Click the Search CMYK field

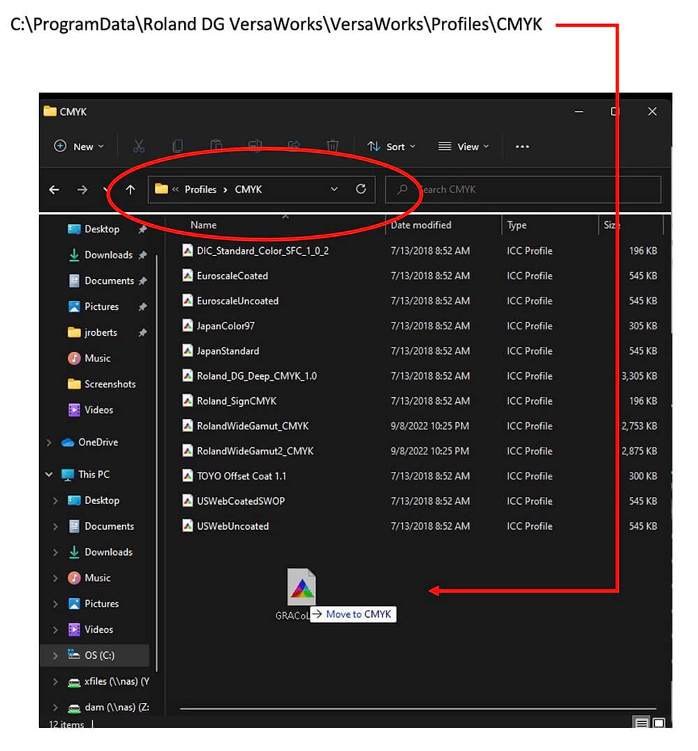523,190
